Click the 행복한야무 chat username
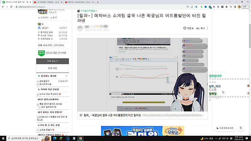The height and width of the screenshot is (141, 251). point(215,76)
